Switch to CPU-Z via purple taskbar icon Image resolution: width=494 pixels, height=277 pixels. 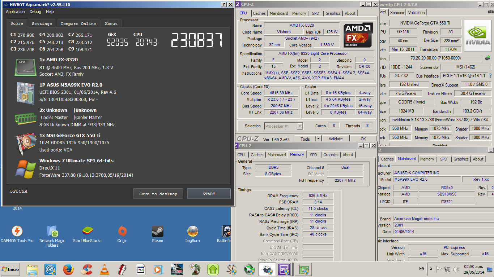(x=284, y=269)
